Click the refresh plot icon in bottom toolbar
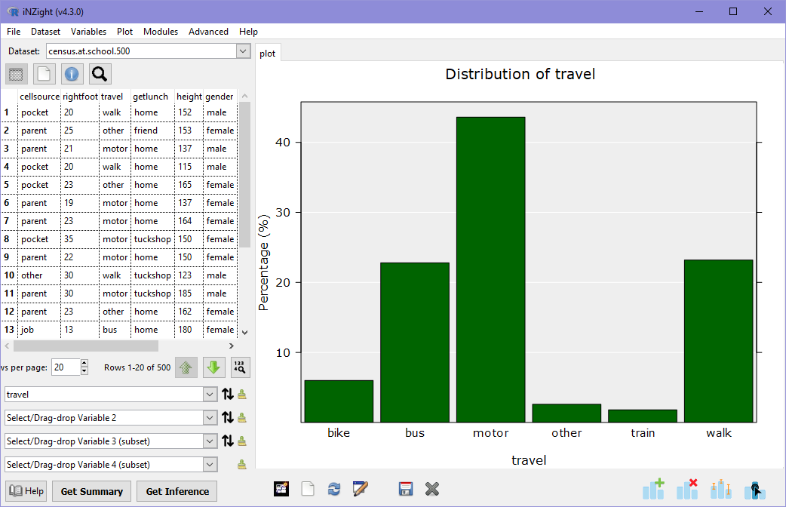Viewport: 786px width, 507px height. click(334, 489)
